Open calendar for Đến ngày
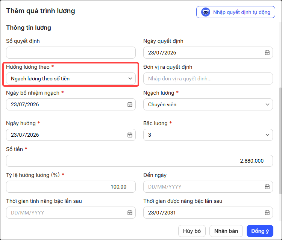This screenshot has height=240, width=282. pos(267,187)
